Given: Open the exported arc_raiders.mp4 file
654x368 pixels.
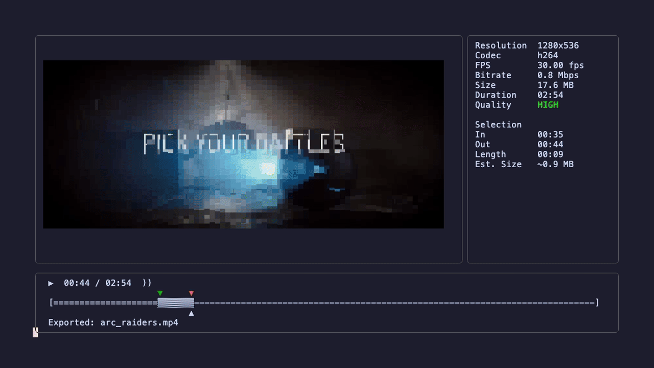Looking at the screenshot, I should (x=139, y=322).
